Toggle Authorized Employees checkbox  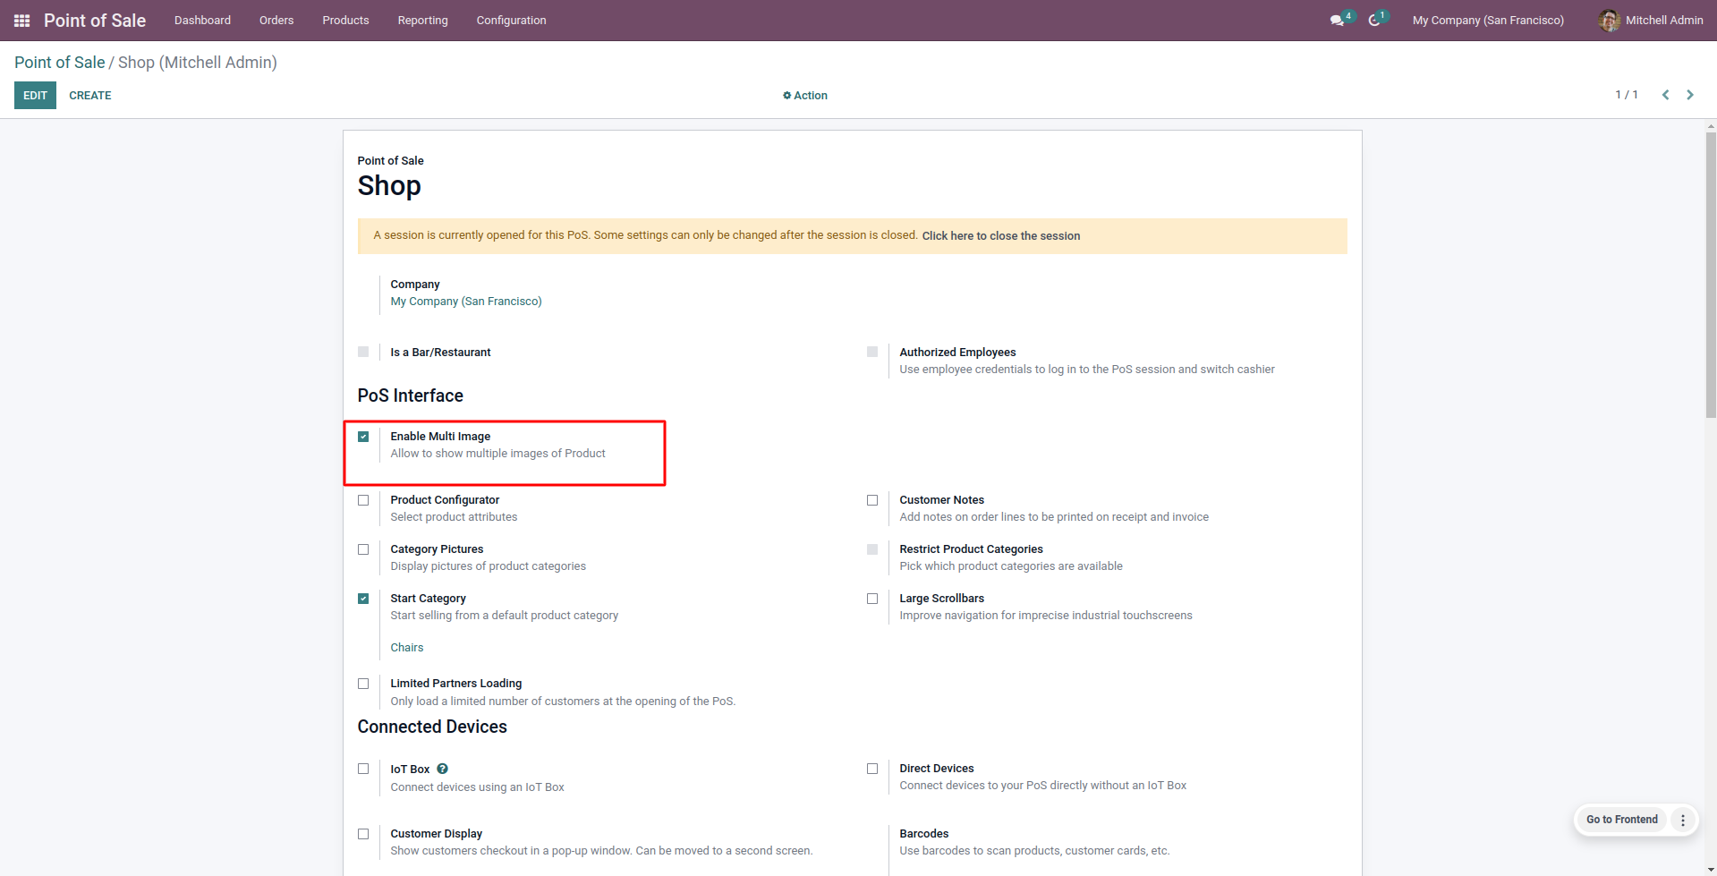[872, 352]
